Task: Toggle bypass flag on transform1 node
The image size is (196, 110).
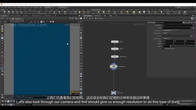Action: pyautogui.click(x=112, y=57)
